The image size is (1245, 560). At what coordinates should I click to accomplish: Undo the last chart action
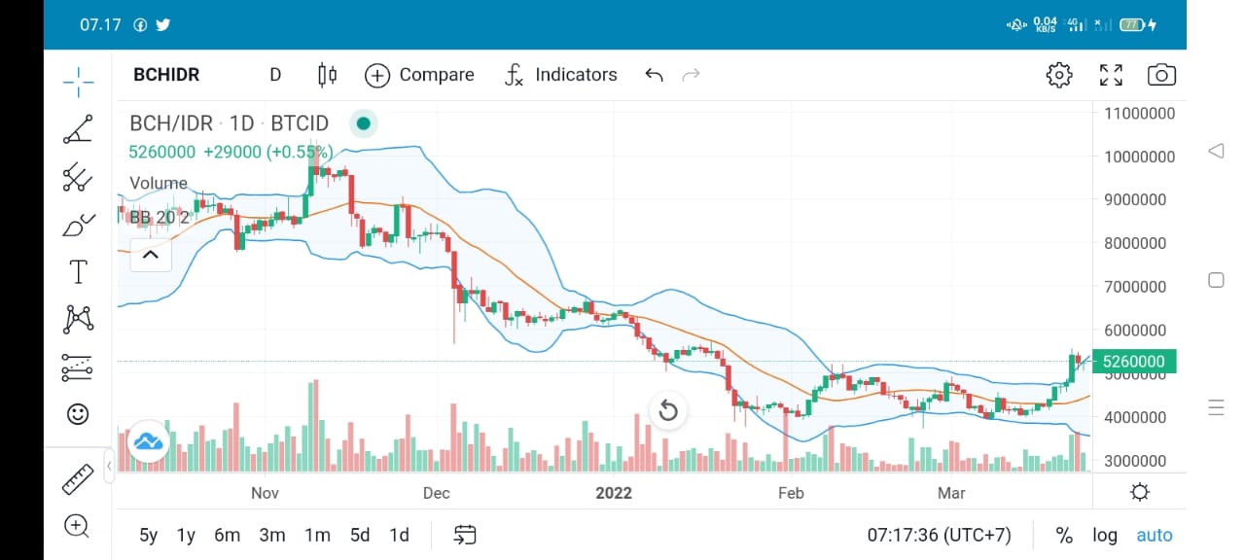[655, 75]
